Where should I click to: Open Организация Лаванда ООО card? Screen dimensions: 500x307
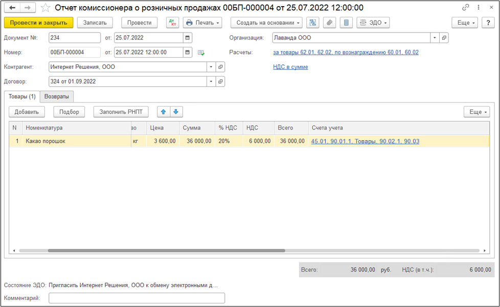click(x=444, y=38)
